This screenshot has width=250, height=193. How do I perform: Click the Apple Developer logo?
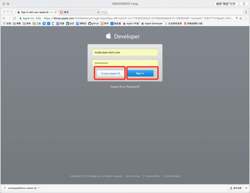123,36
